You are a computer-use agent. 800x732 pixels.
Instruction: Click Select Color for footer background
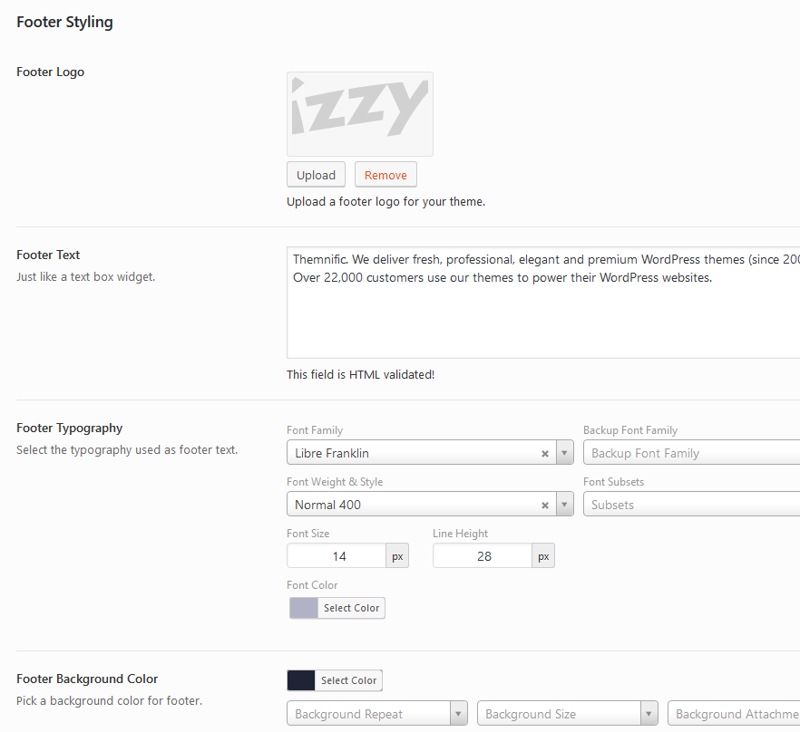pyautogui.click(x=348, y=680)
